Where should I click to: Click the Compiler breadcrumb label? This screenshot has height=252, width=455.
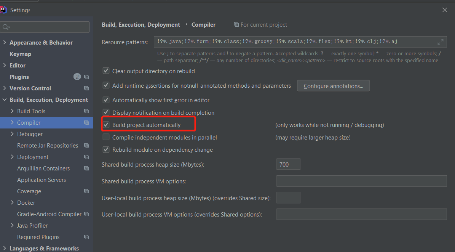[203, 25]
